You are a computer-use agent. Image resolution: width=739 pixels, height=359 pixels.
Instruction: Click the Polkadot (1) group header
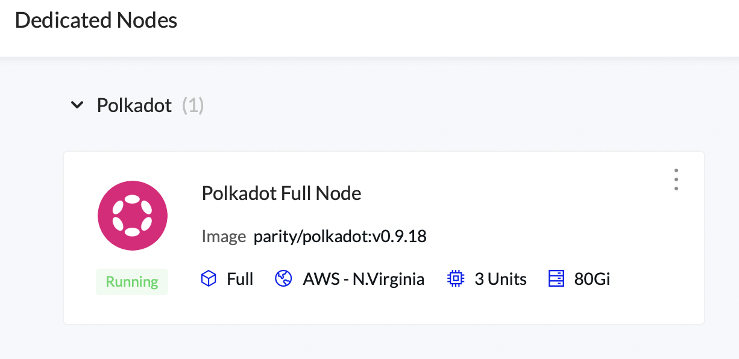coord(149,105)
